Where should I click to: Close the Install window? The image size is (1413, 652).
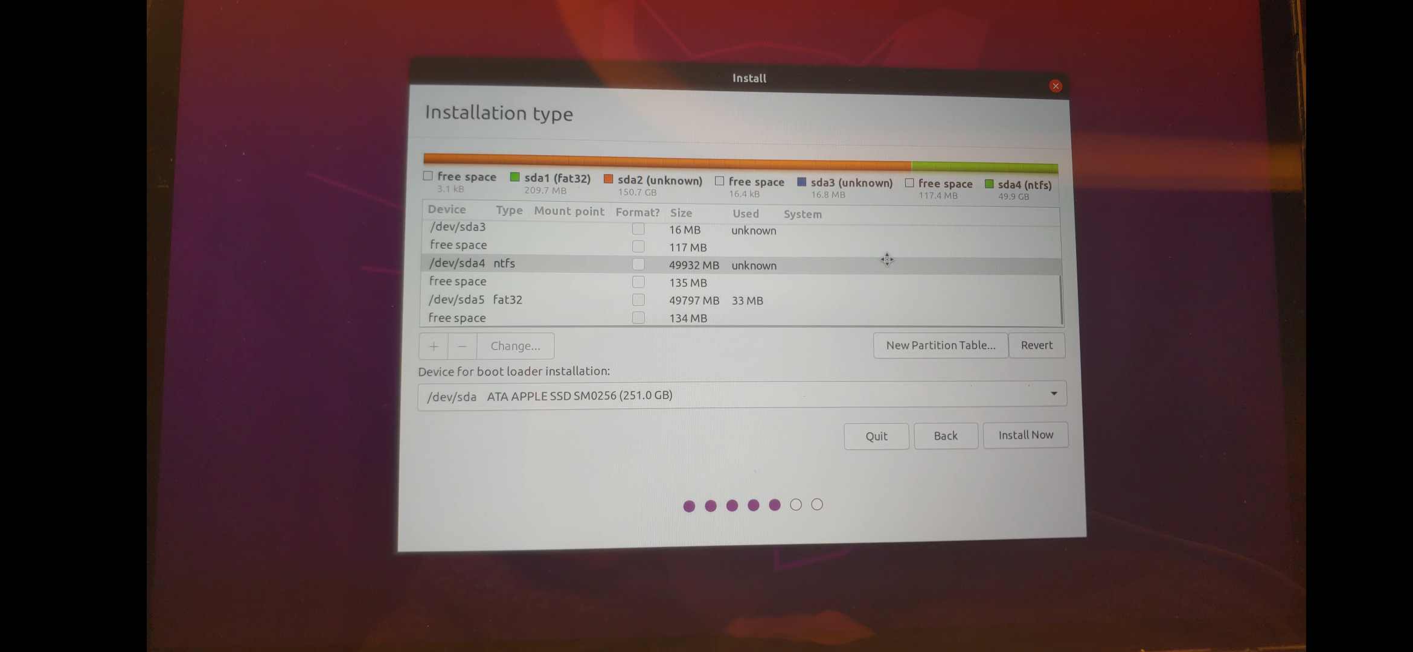tap(1056, 86)
